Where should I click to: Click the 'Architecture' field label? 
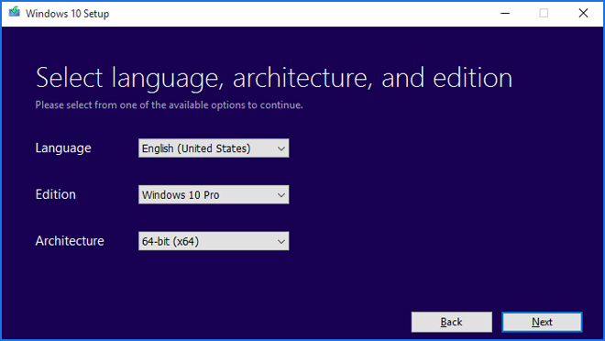point(70,241)
